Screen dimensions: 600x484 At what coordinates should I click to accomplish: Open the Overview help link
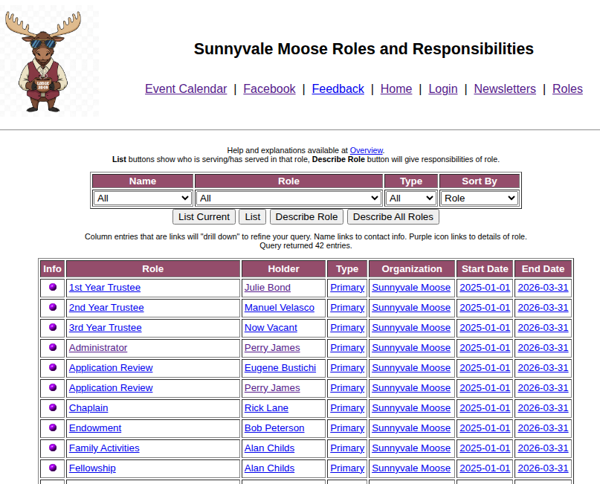pyautogui.click(x=366, y=150)
